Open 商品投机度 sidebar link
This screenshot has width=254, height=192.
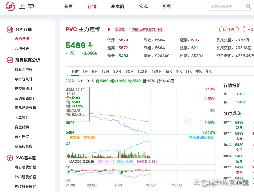coord(24,146)
